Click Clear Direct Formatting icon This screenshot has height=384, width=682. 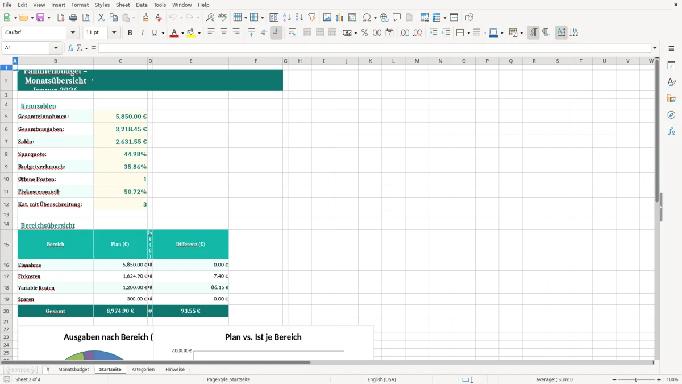158,18
